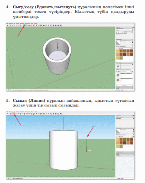Viewport: 145px width, 183px height.
Task: Expand the Components panel header in bottom window
Action: point(125,152)
